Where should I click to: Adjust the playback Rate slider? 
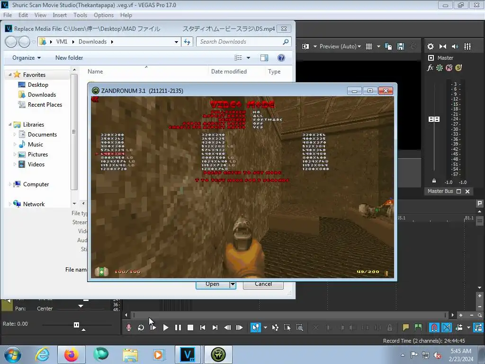tap(76, 325)
